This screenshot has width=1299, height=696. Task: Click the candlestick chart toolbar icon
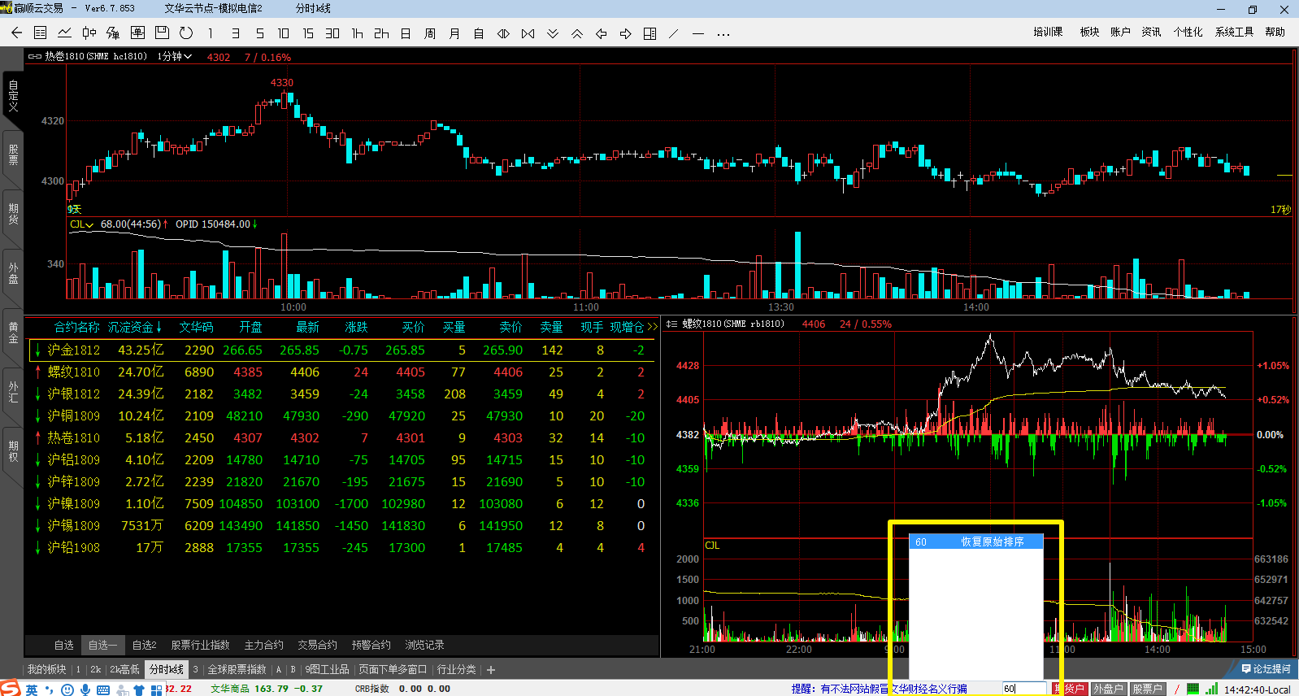click(x=89, y=33)
